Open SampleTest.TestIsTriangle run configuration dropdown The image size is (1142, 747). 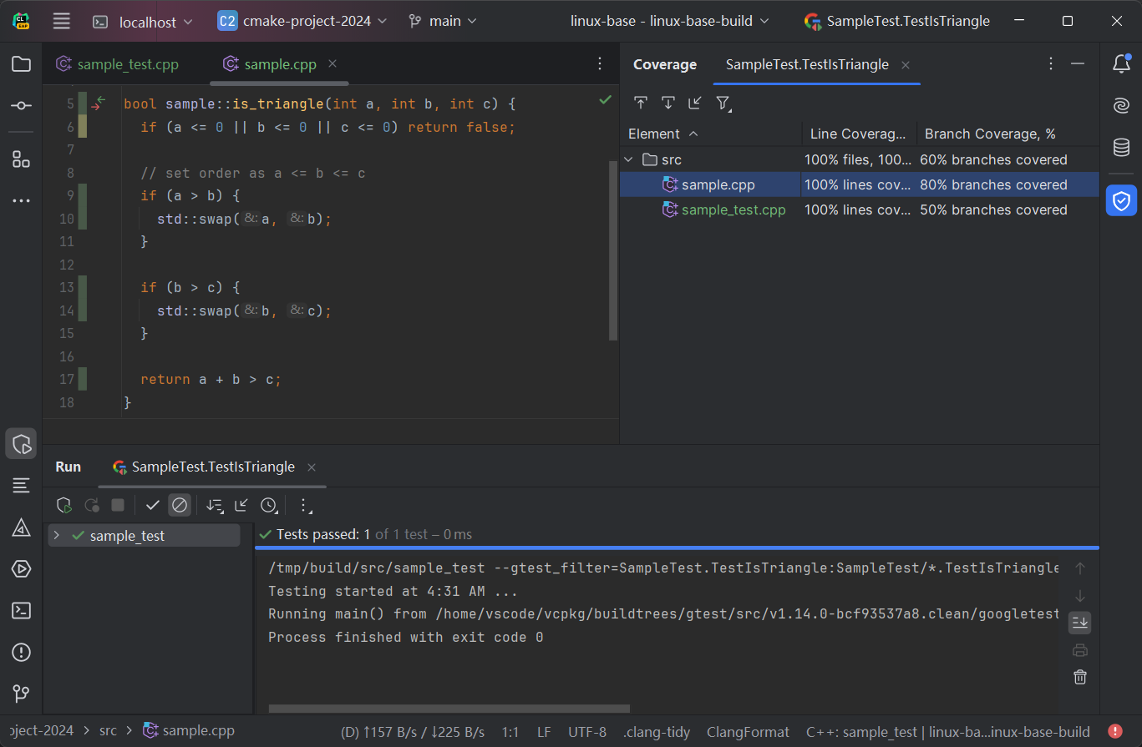pyautogui.click(x=897, y=22)
